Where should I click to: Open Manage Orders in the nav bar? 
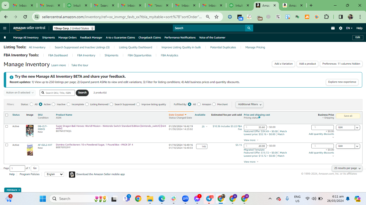click(68, 38)
